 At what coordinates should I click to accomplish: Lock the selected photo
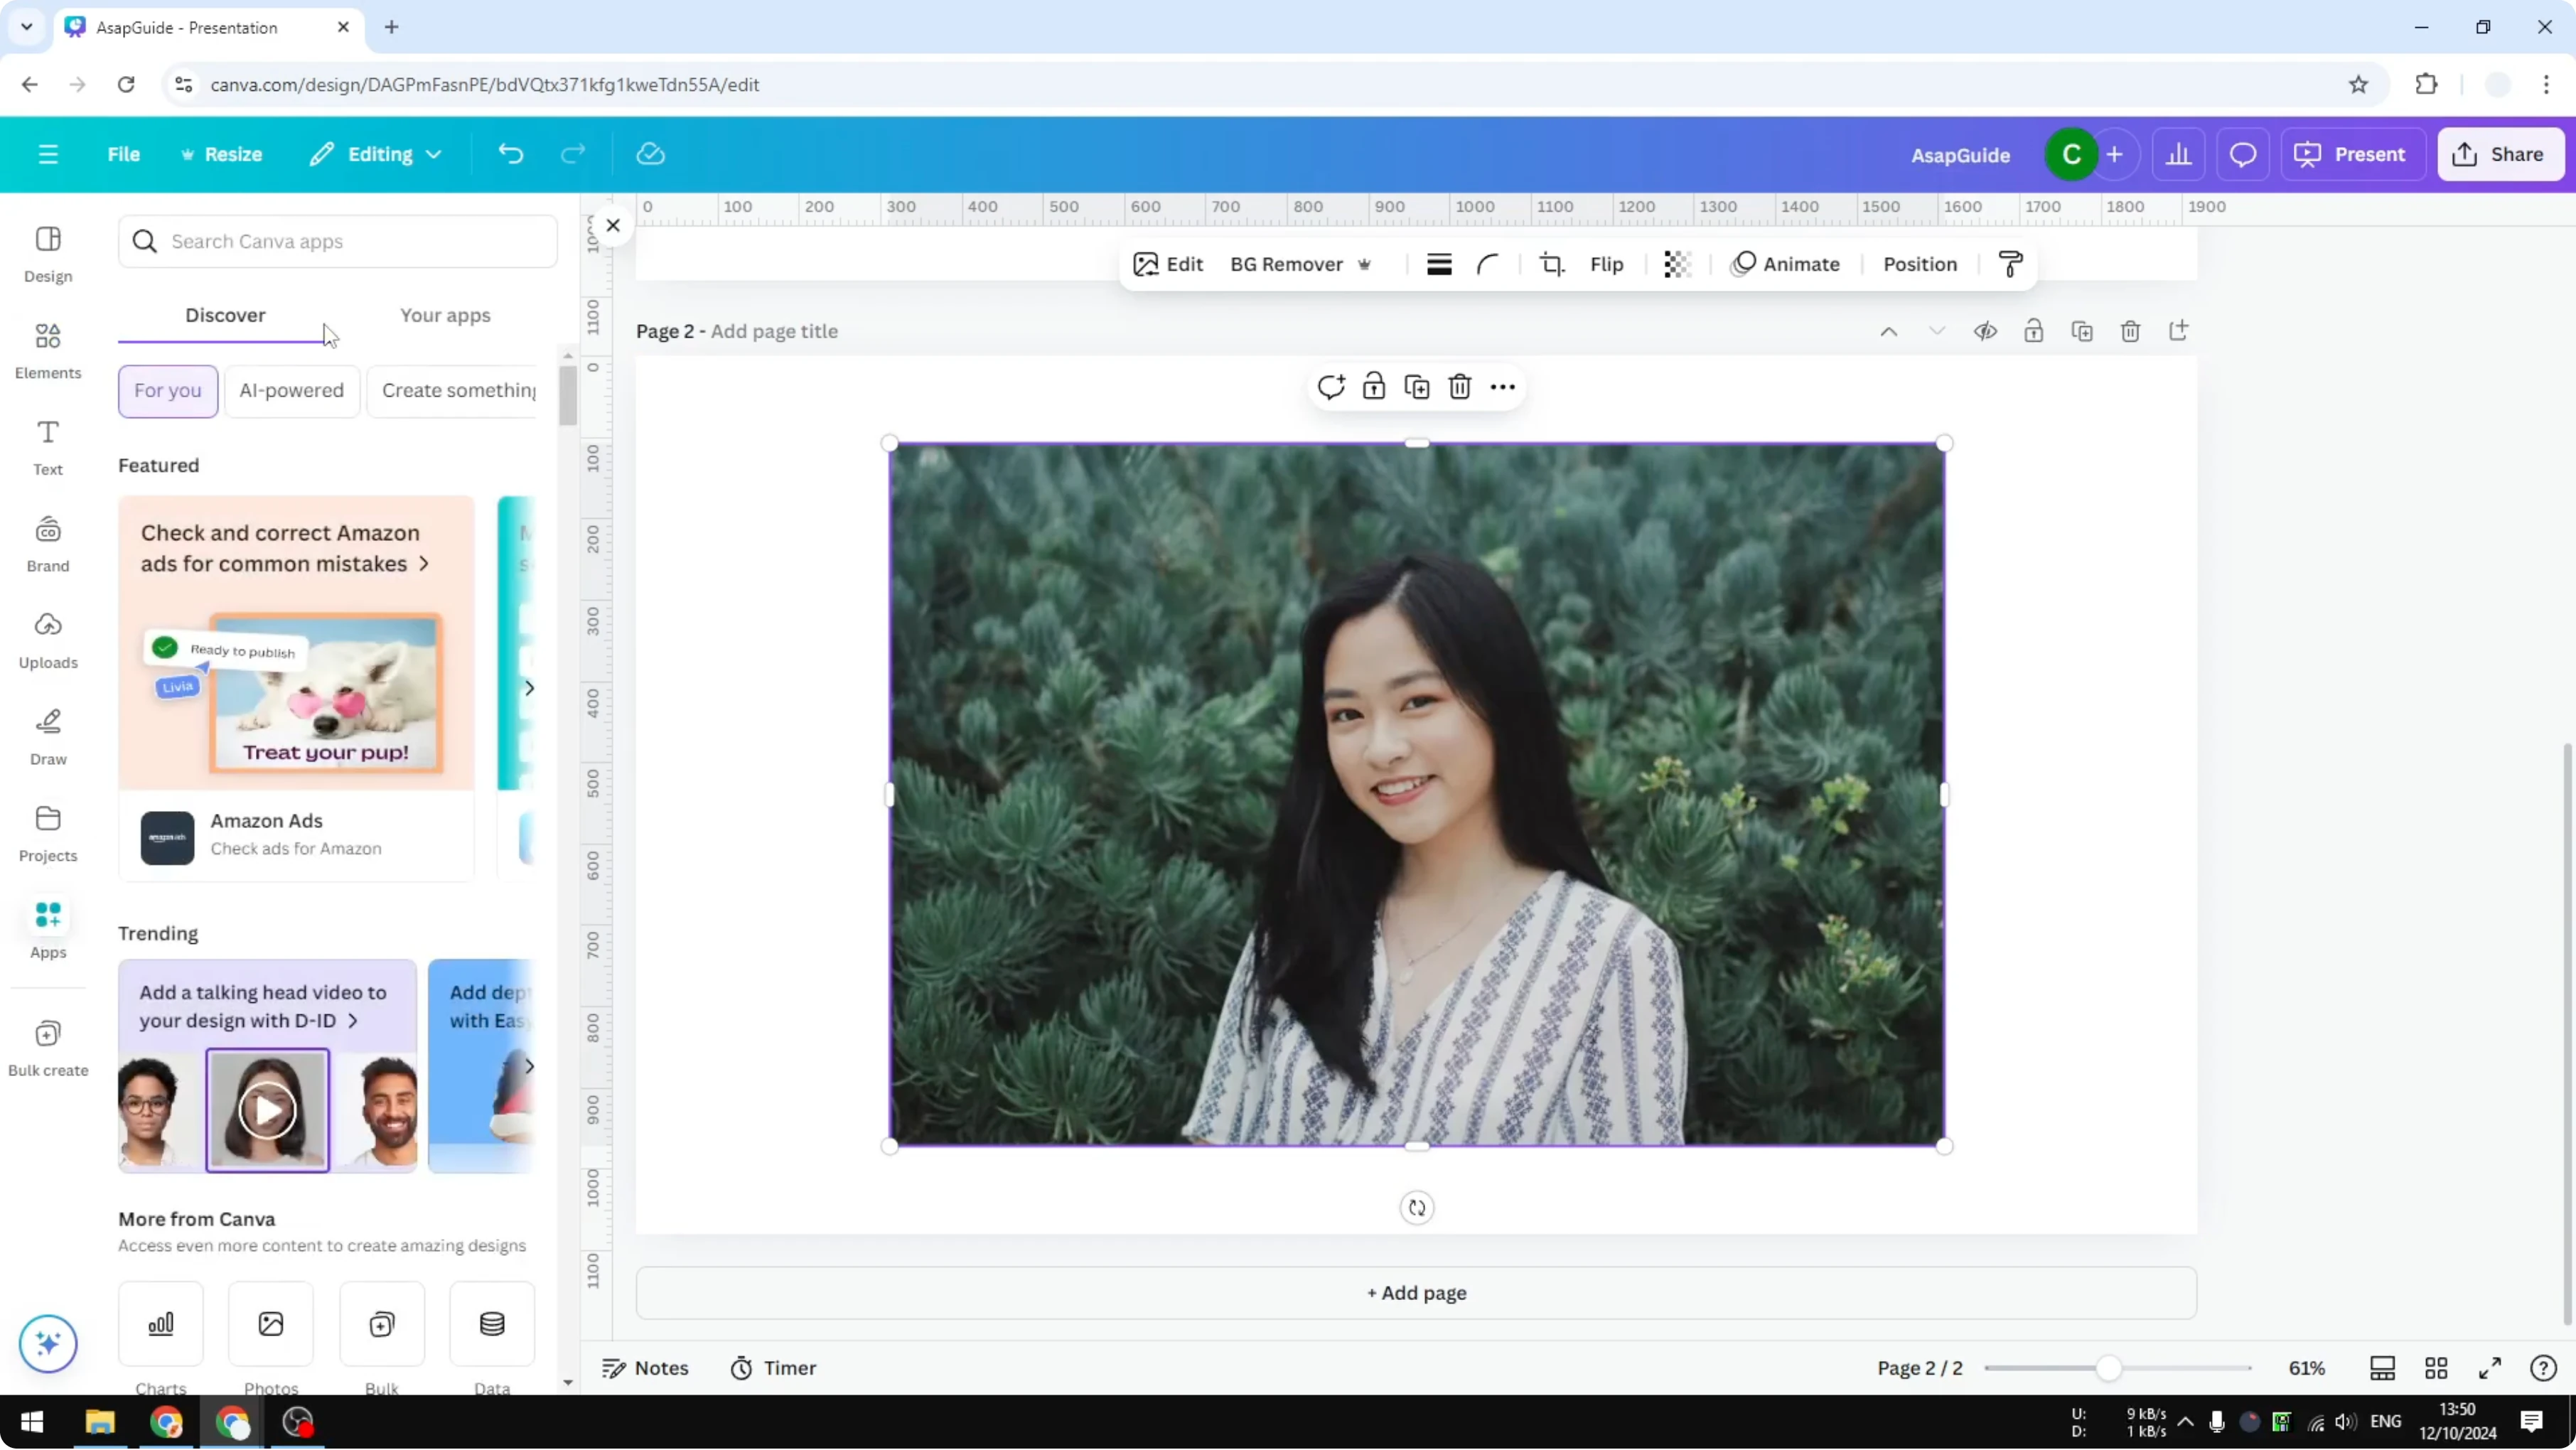point(1374,387)
